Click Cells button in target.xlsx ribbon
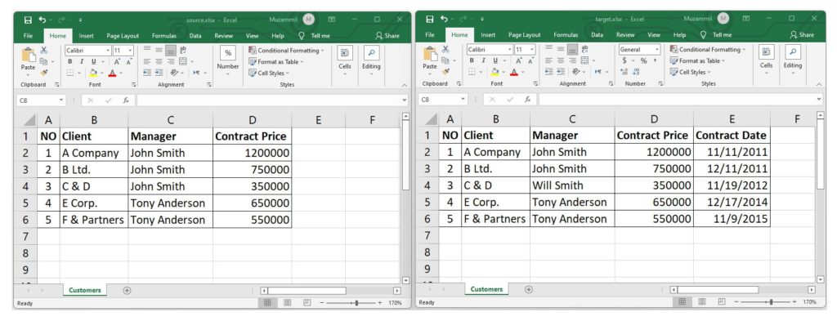The image size is (837, 321). 766,59
